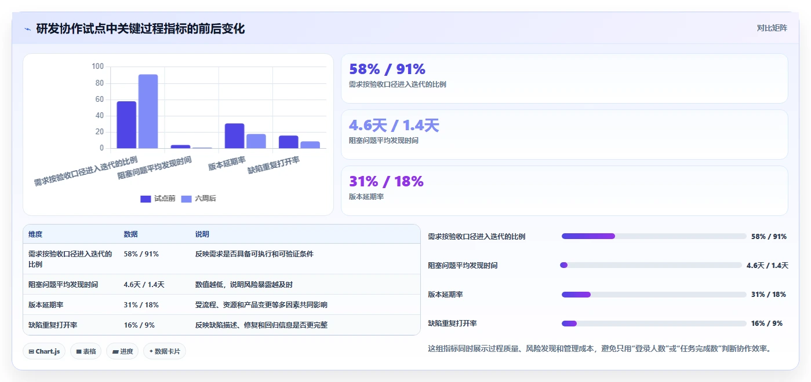Image resolution: width=811 pixels, height=382 pixels.
Task: Click the Chart.js tag chip
Action: [x=45, y=351]
